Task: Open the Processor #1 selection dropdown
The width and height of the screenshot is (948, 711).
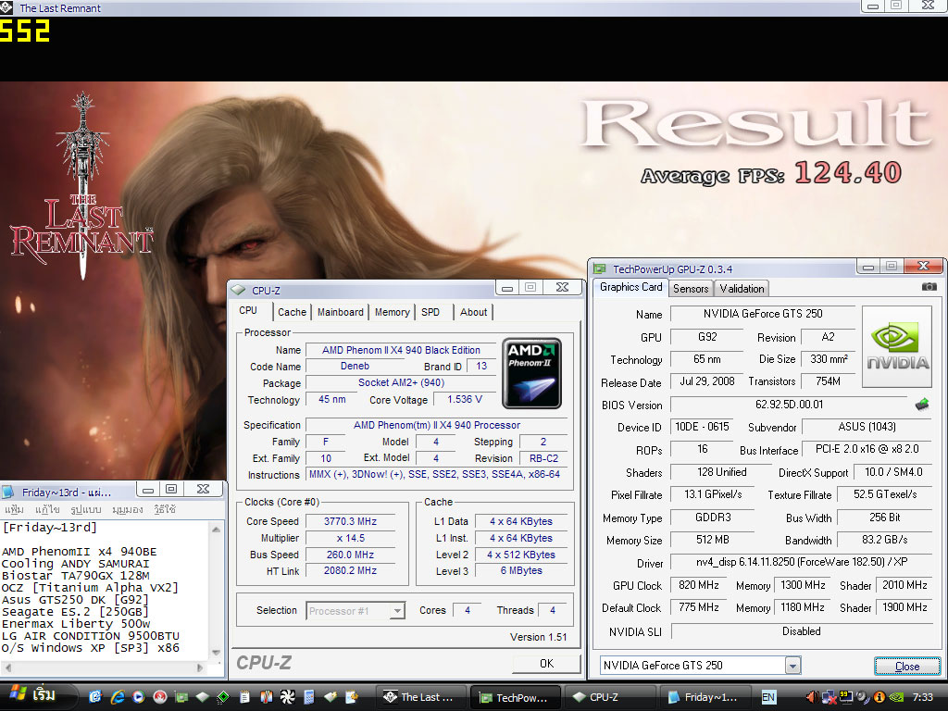Action: pyautogui.click(x=397, y=611)
